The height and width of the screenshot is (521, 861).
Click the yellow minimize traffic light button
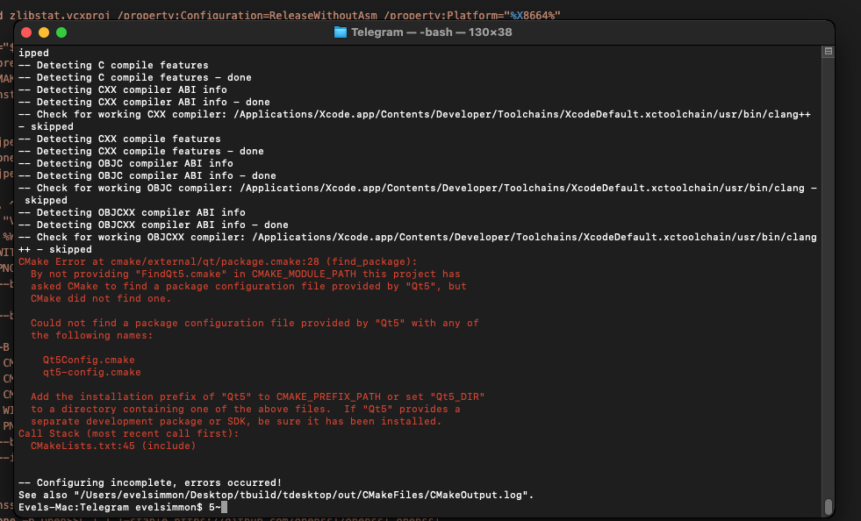pos(44,31)
